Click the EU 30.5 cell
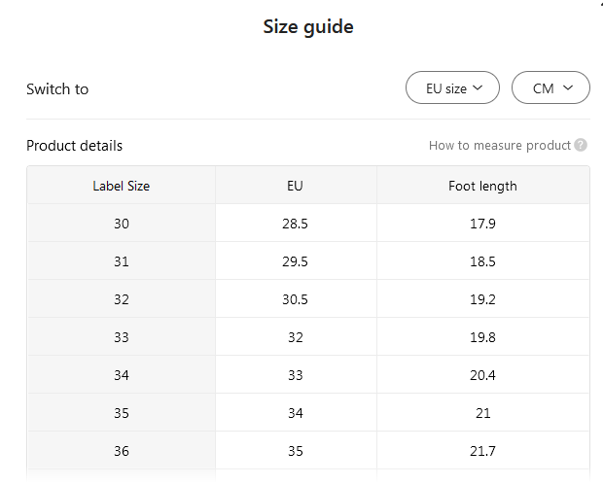The height and width of the screenshot is (485, 603). point(296,299)
